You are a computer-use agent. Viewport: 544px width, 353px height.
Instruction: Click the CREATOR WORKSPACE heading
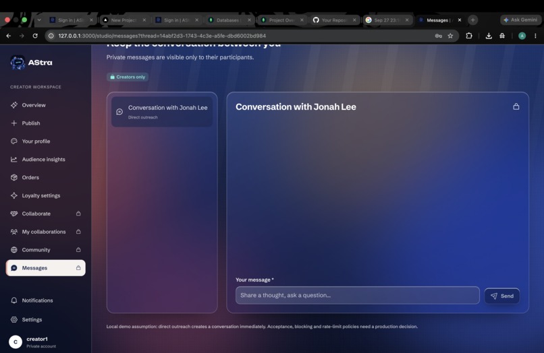pos(35,87)
